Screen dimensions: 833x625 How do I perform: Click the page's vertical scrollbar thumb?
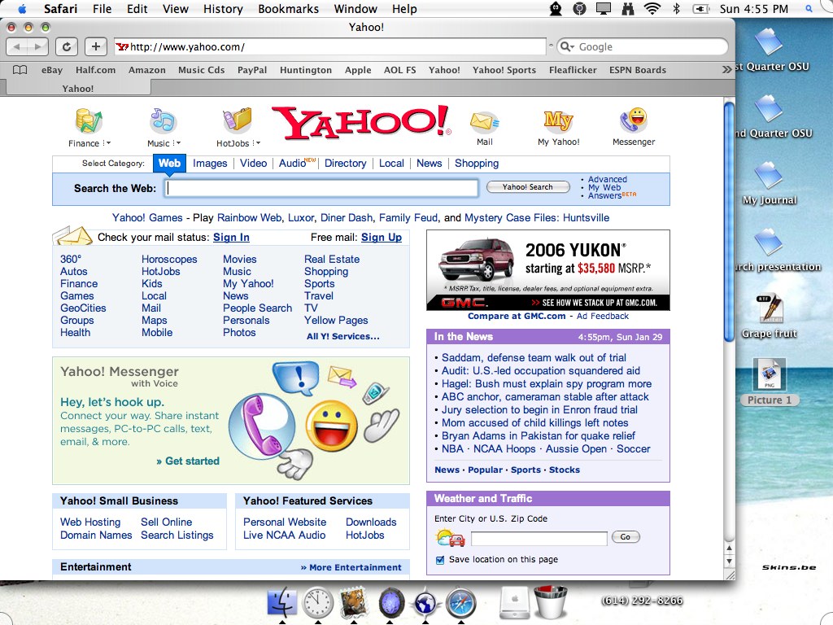coord(730,222)
